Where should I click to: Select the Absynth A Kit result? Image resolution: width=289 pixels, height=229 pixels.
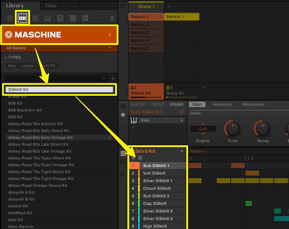point(59,192)
